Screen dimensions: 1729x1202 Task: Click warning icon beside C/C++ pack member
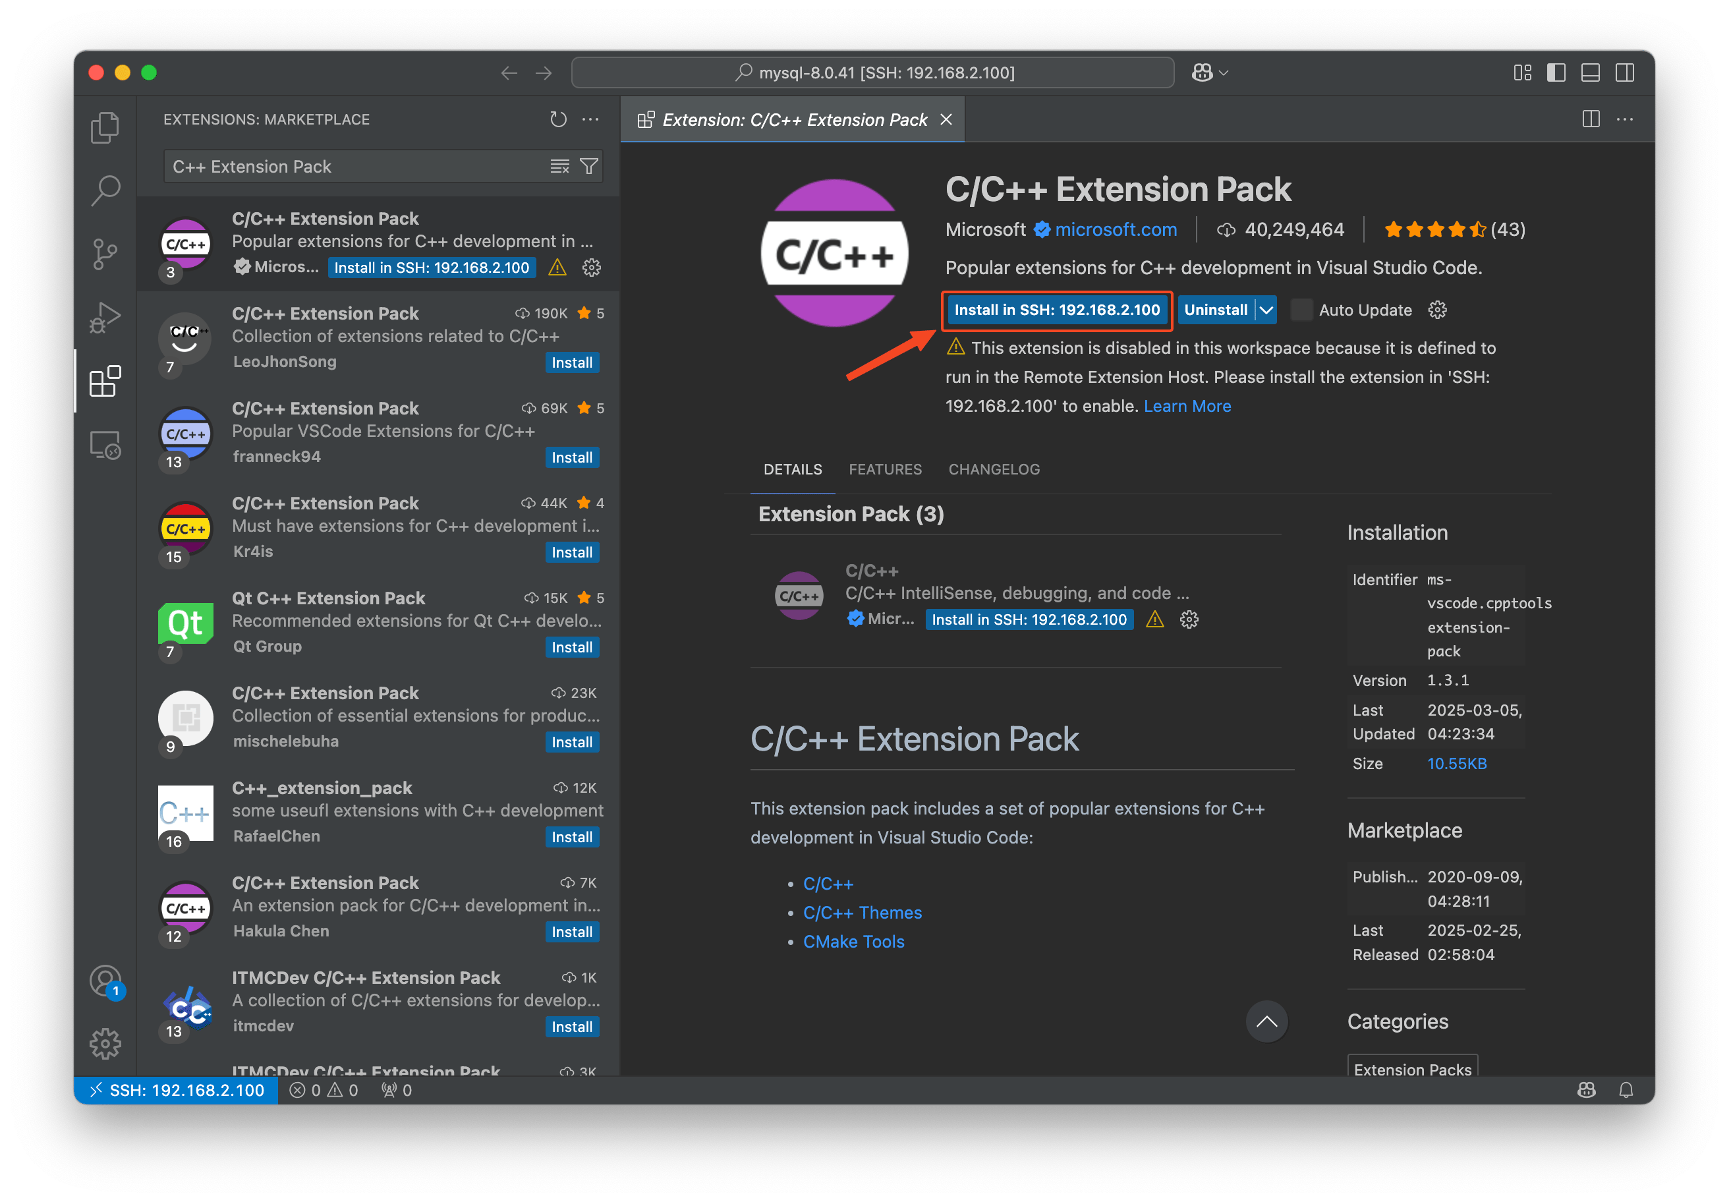tap(1154, 619)
